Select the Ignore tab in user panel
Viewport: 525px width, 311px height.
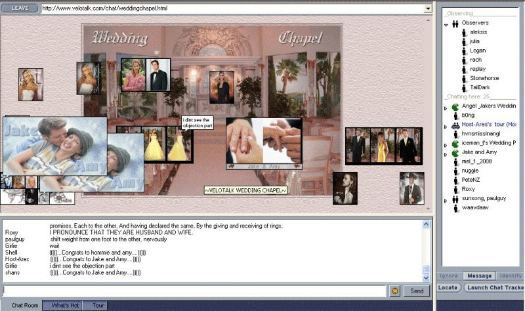[448, 276]
